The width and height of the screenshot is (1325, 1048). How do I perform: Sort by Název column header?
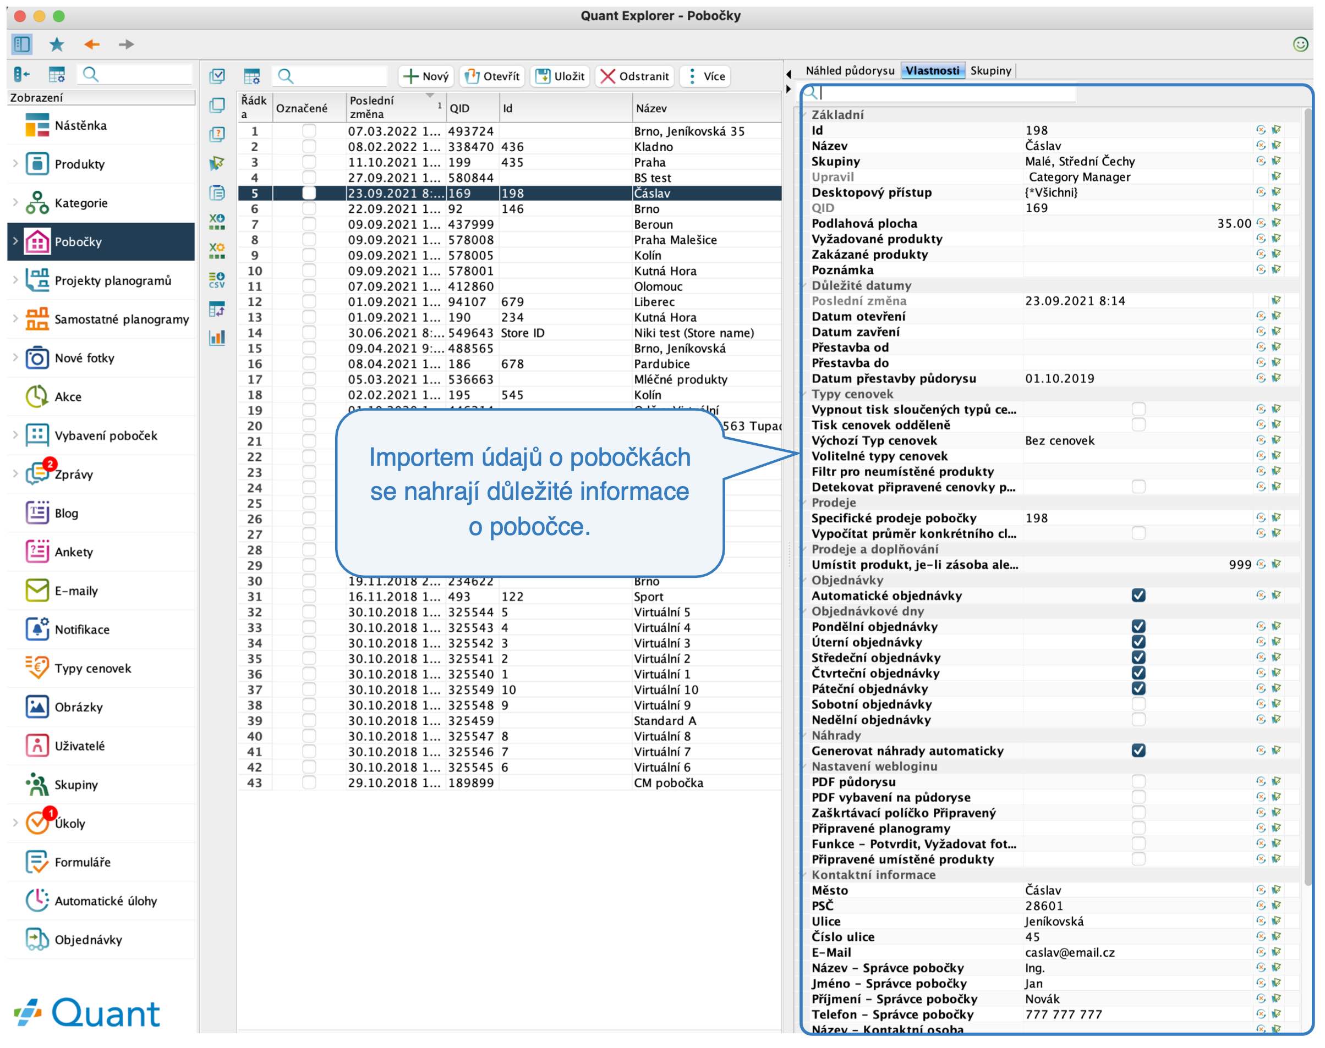pos(707,107)
